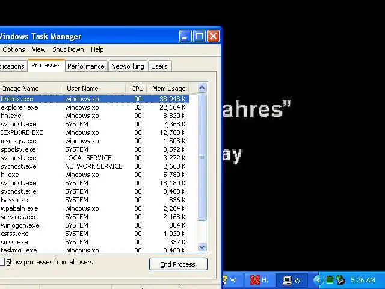Select svchost.exe run by NETWORK SERVICE
Viewport: 385px width, 289px height.
[x=94, y=166]
